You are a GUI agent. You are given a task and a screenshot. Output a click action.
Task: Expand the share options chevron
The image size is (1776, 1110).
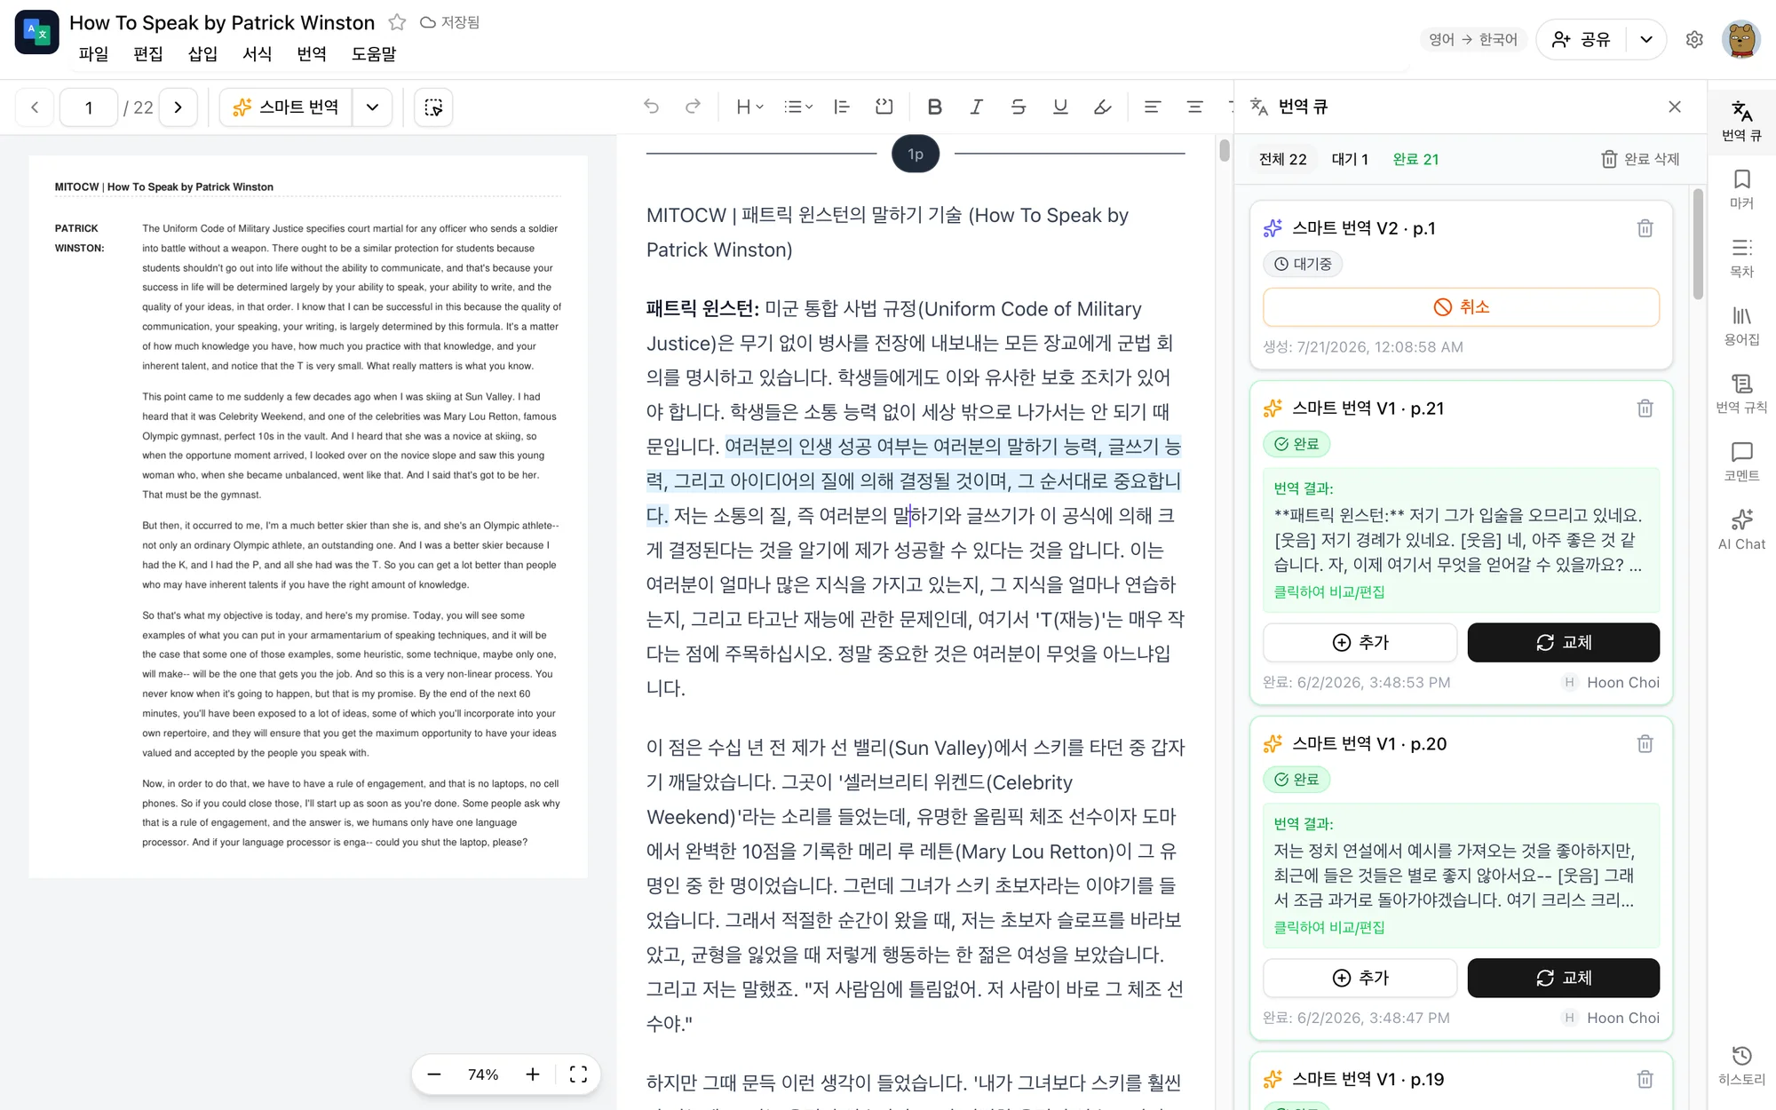[1646, 40]
